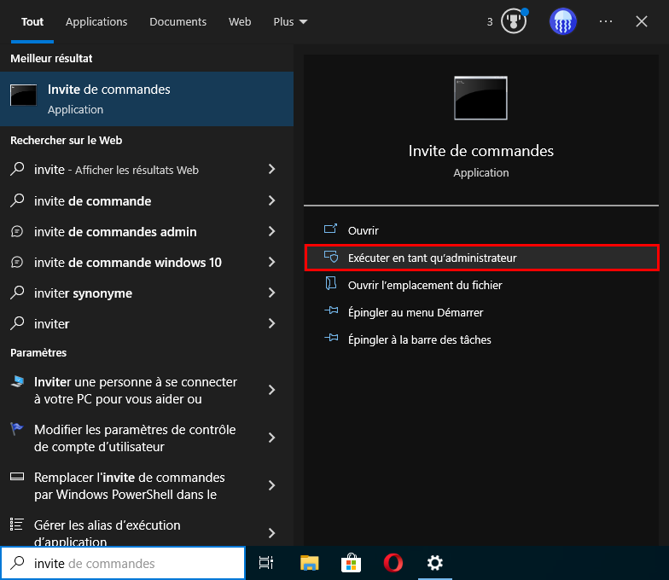
Task: Expand arrow for 'inviter' suggestion
Action: tap(271, 323)
